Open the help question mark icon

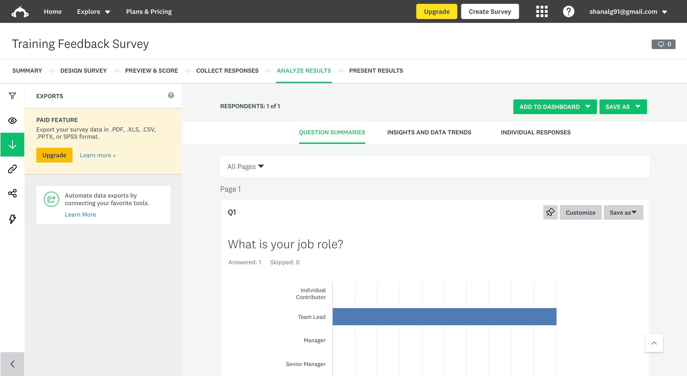pos(568,11)
